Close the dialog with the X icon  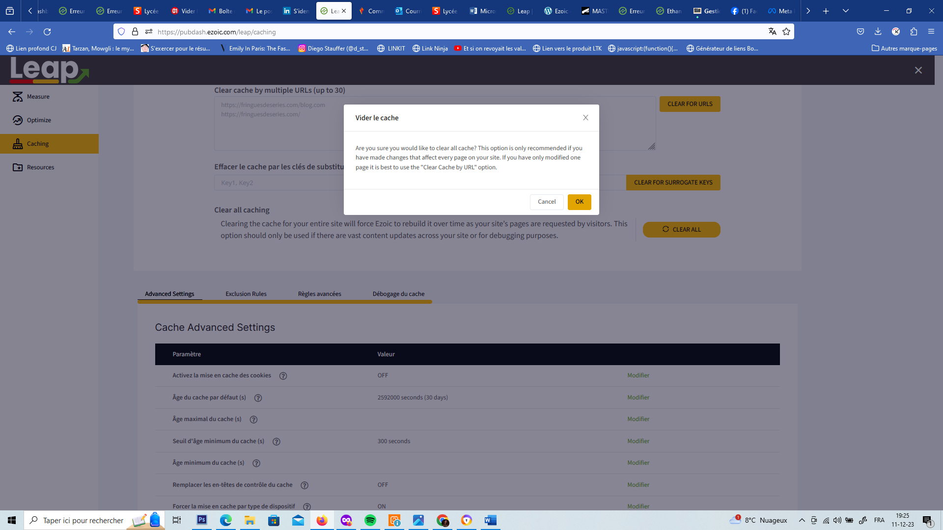[585, 118]
